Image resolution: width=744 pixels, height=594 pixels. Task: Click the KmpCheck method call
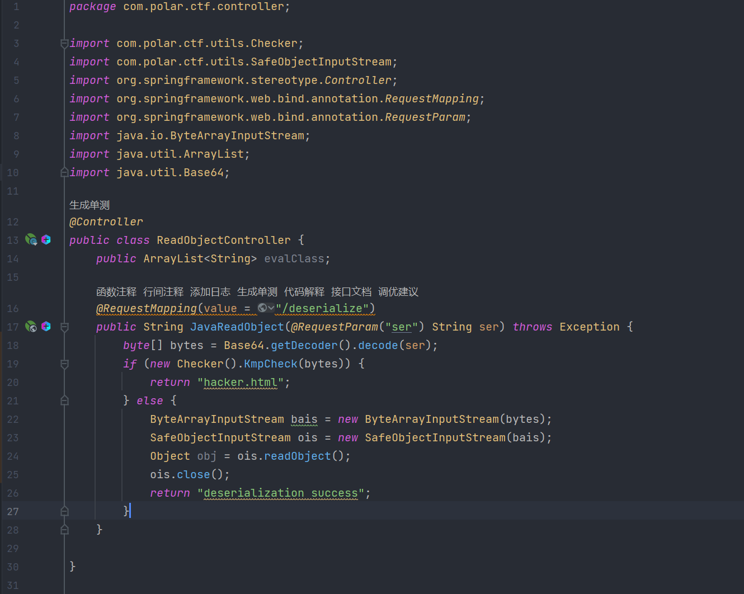[271, 364]
